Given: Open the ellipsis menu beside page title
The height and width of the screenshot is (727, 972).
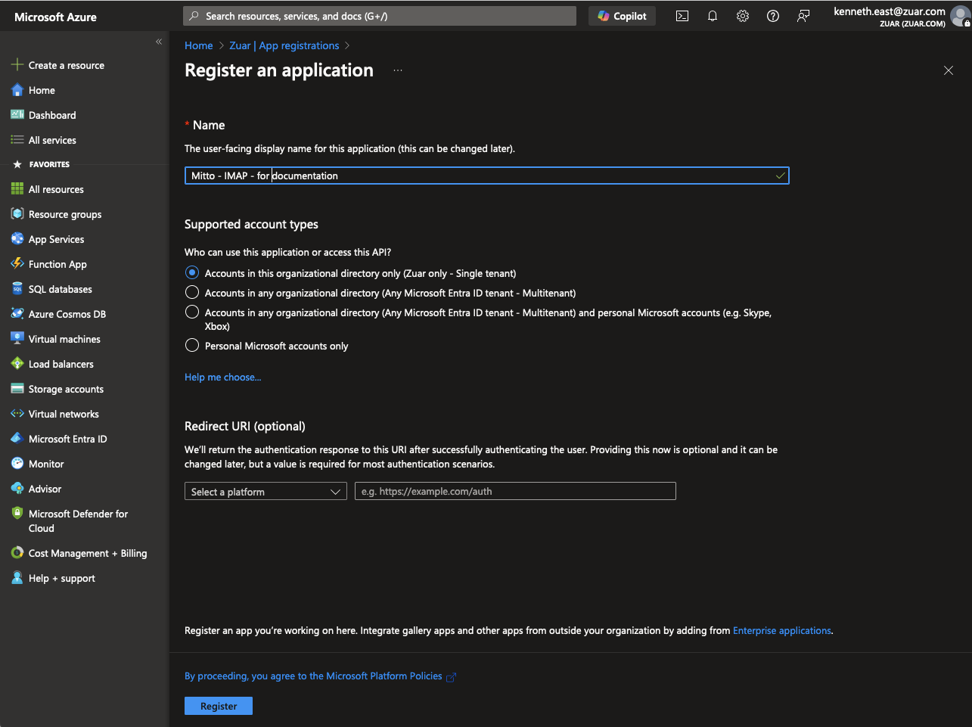Looking at the screenshot, I should [398, 70].
